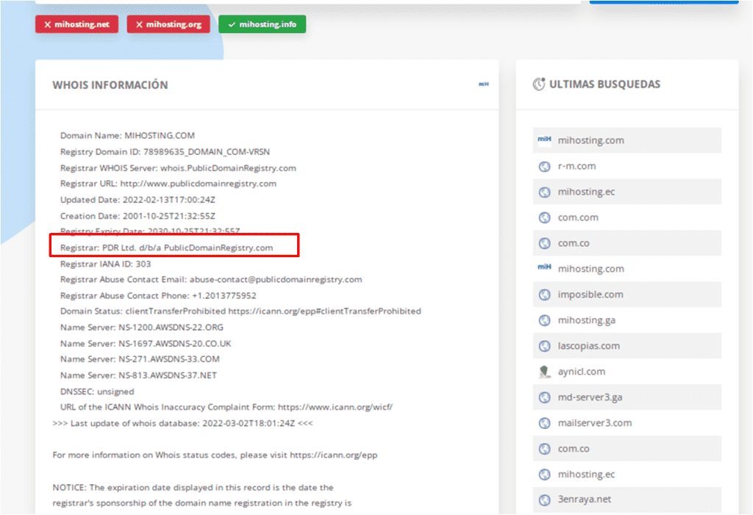The image size is (753, 515).
Task: Click the globe icon next to lascopias.com
Action: [x=544, y=346]
